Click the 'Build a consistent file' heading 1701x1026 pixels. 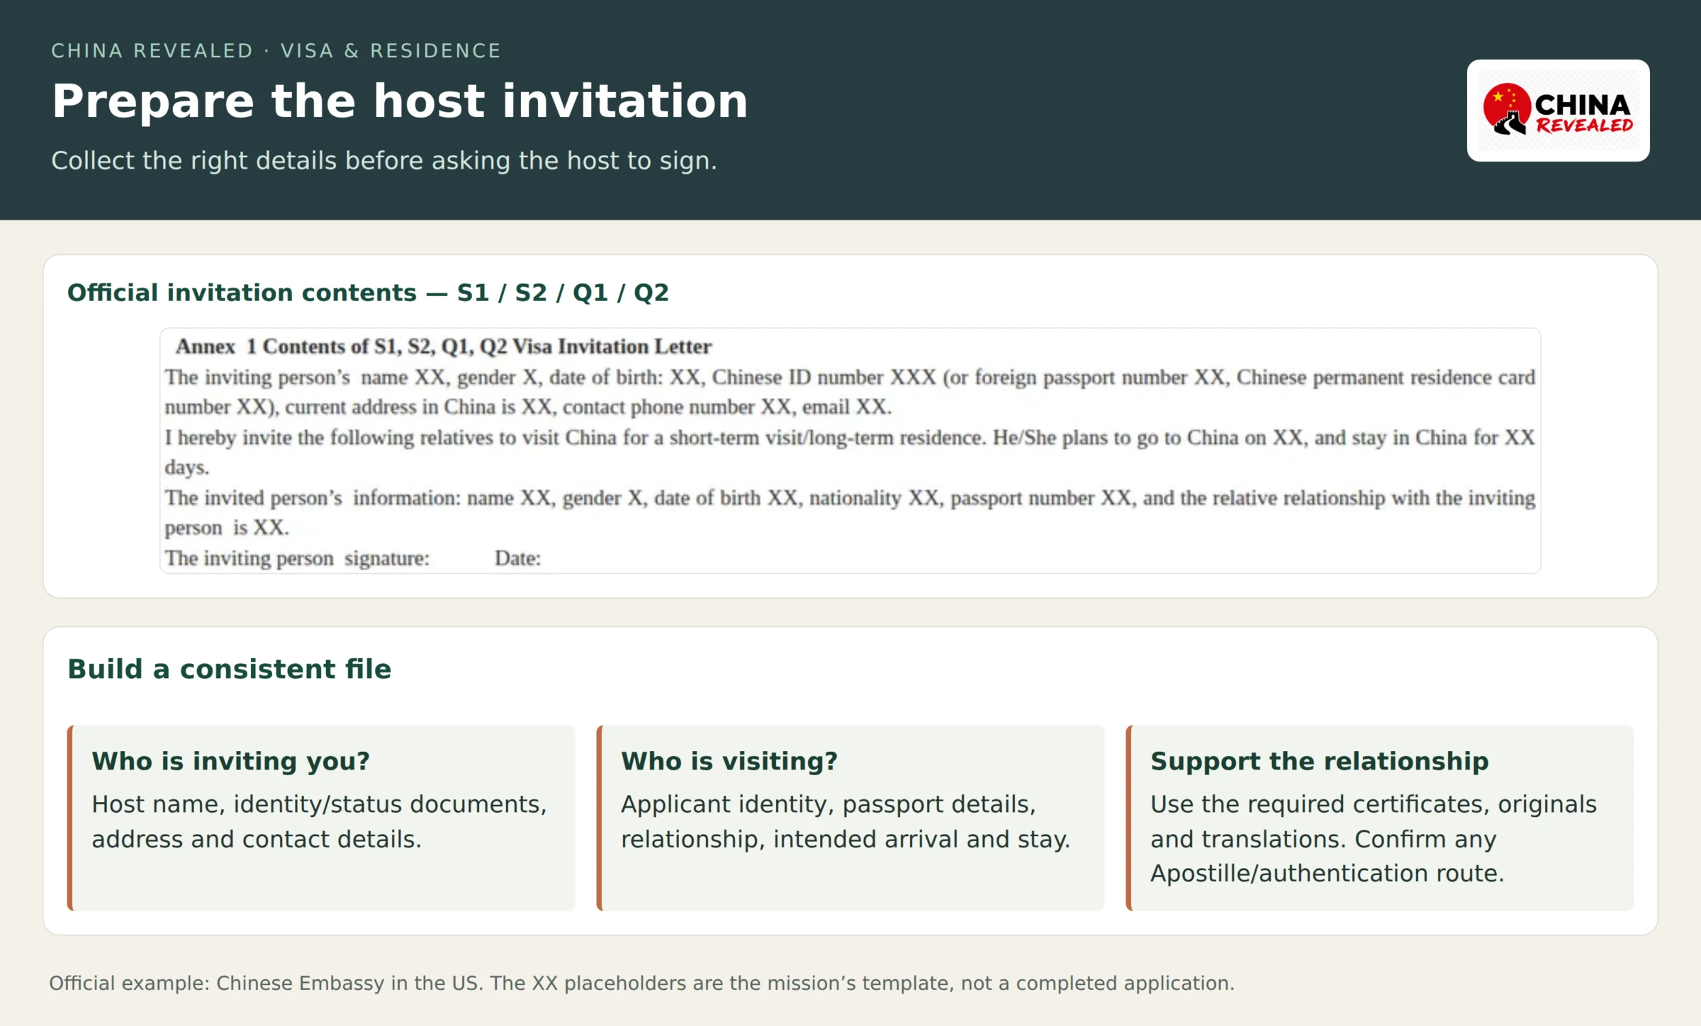(229, 669)
